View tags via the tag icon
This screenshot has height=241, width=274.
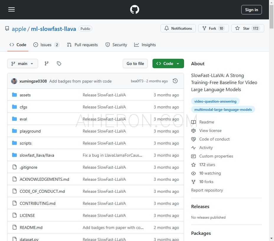[x=59, y=63]
